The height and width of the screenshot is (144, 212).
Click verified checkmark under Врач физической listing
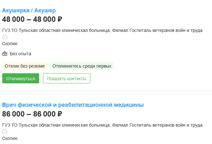tap(5, 132)
